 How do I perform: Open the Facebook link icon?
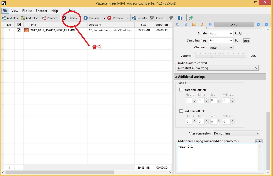point(180,18)
